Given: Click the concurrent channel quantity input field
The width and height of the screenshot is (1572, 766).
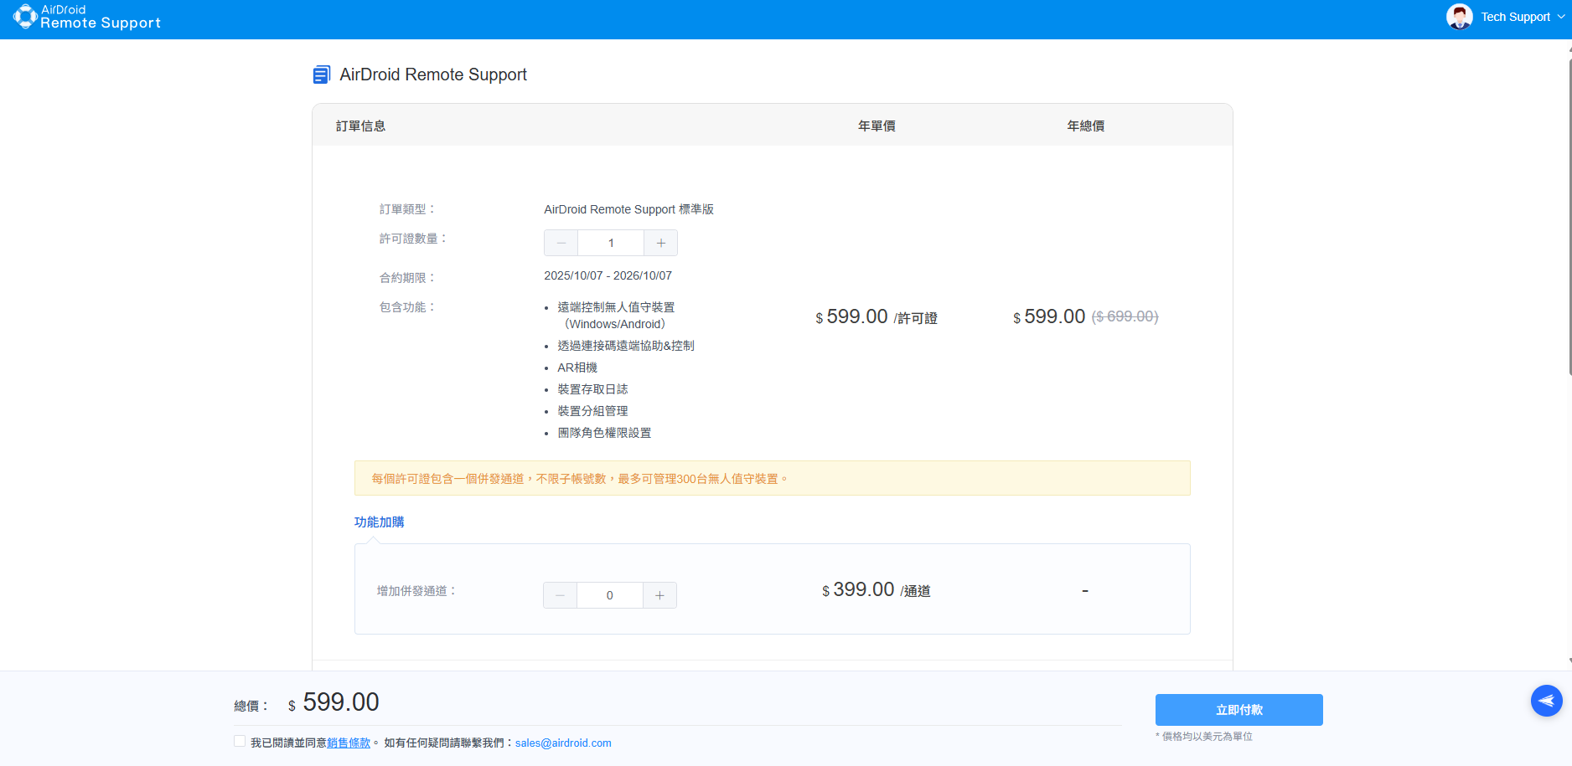Looking at the screenshot, I should click(x=609, y=595).
